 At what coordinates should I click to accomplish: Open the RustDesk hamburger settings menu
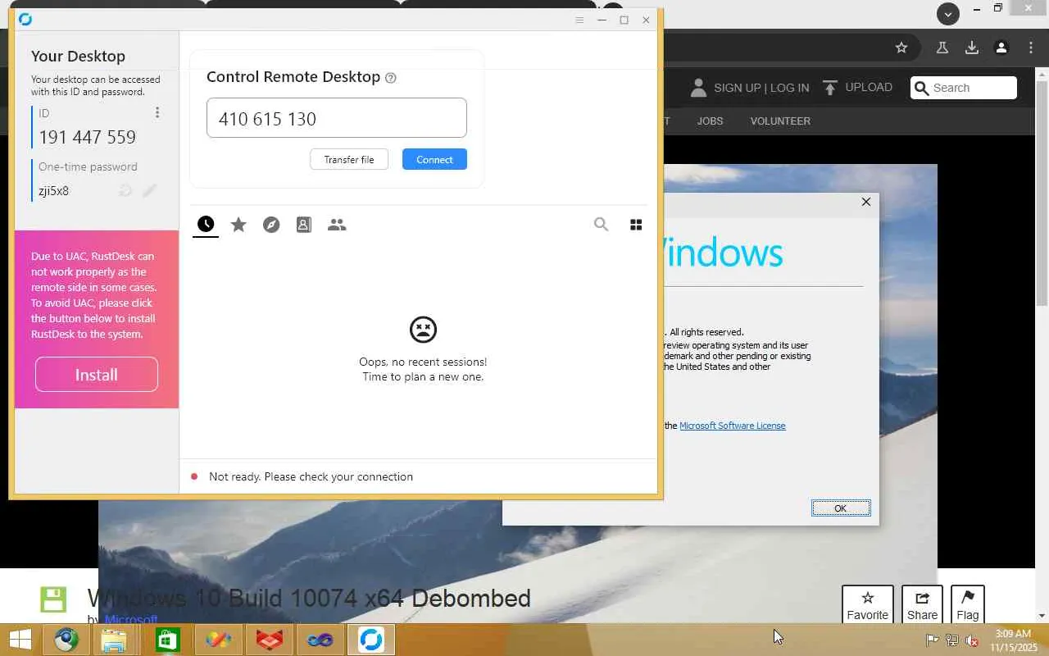pyautogui.click(x=579, y=20)
